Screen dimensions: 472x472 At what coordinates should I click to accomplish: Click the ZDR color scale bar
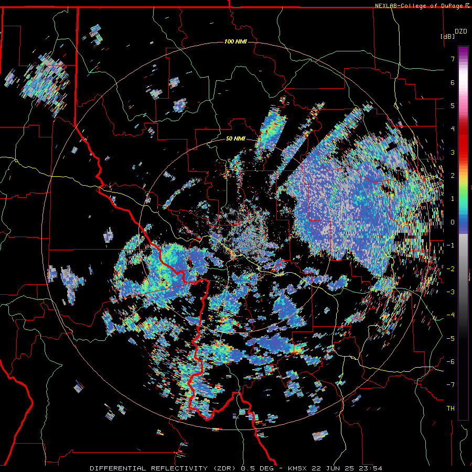pos(463,233)
